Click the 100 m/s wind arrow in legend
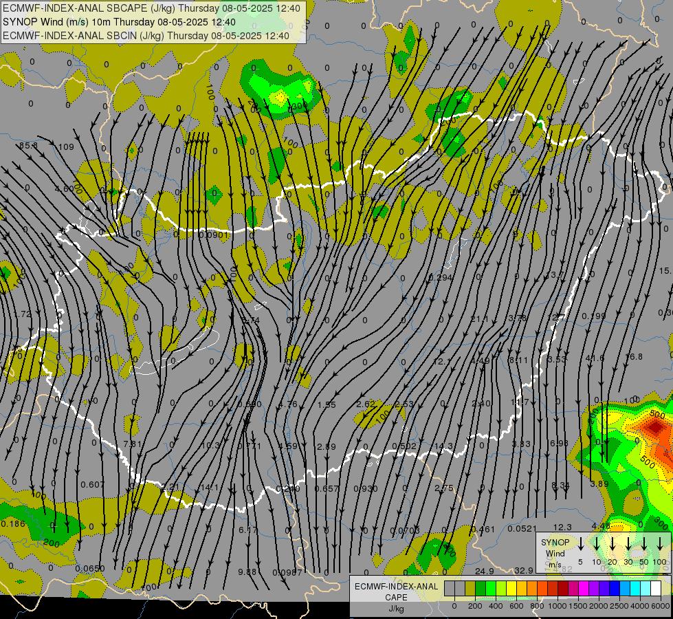 [x=660, y=544]
